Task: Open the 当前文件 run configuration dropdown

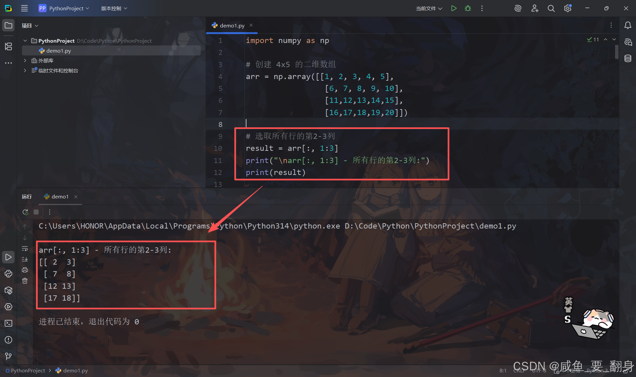Action: (429, 8)
